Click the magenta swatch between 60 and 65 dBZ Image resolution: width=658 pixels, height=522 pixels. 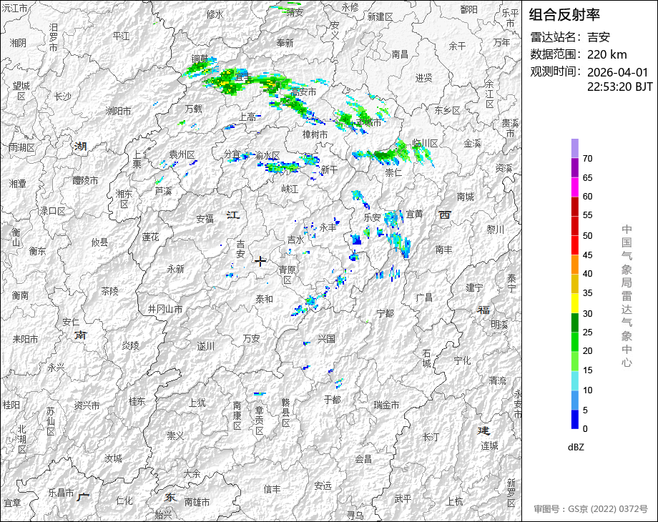coord(575,187)
